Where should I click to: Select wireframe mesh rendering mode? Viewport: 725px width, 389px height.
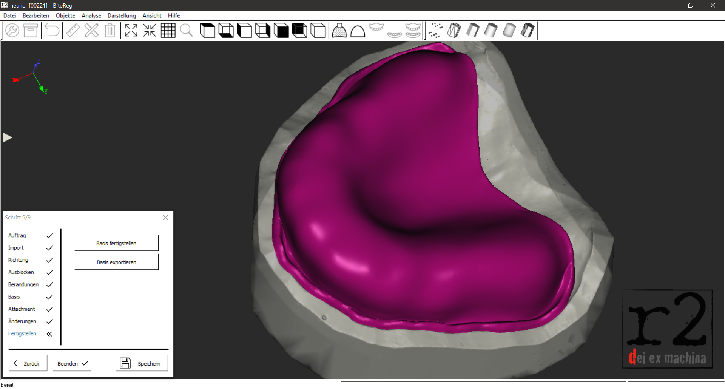coord(454,30)
